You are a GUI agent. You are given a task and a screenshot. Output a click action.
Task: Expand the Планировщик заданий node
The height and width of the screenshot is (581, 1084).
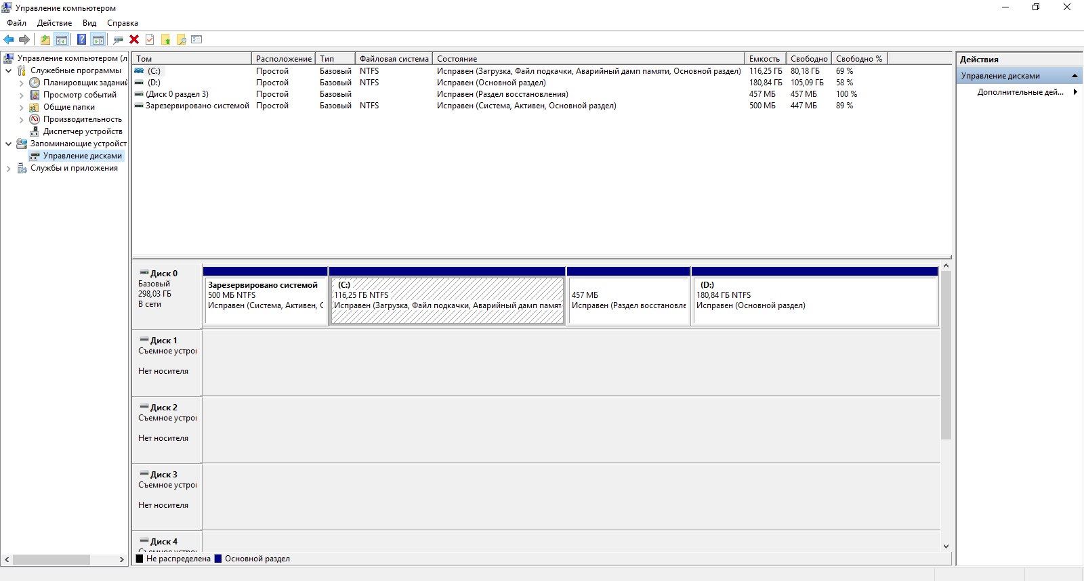(x=21, y=83)
